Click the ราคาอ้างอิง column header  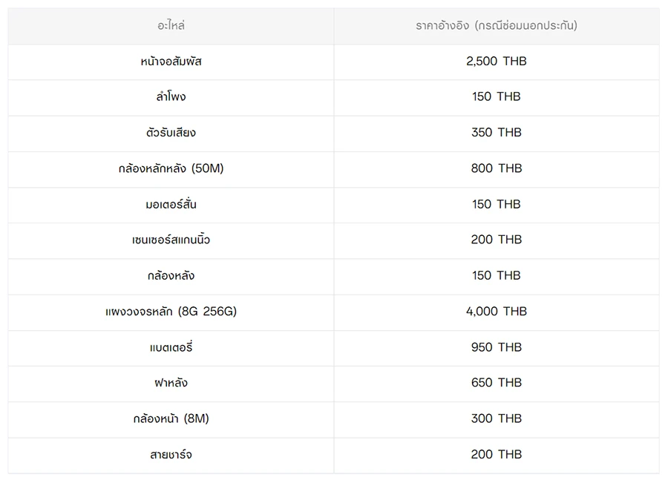pos(496,26)
